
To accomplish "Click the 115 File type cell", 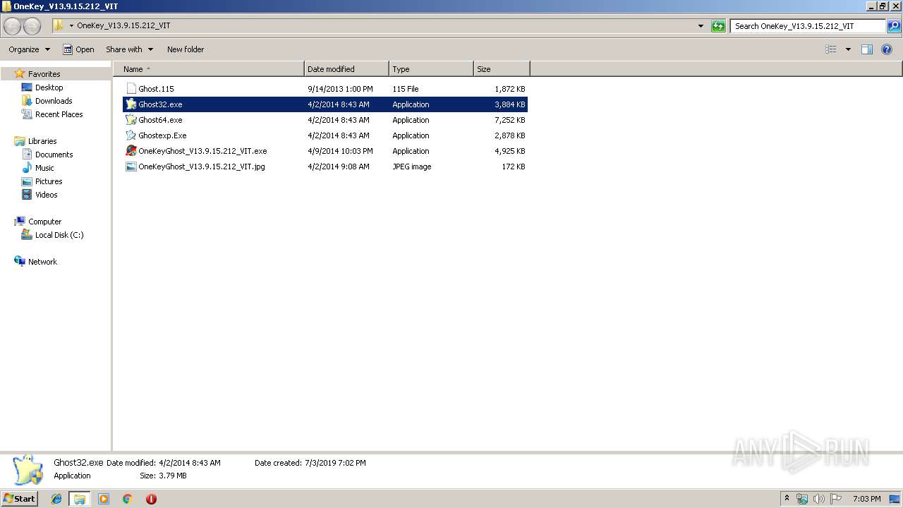I will (x=406, y=89).
